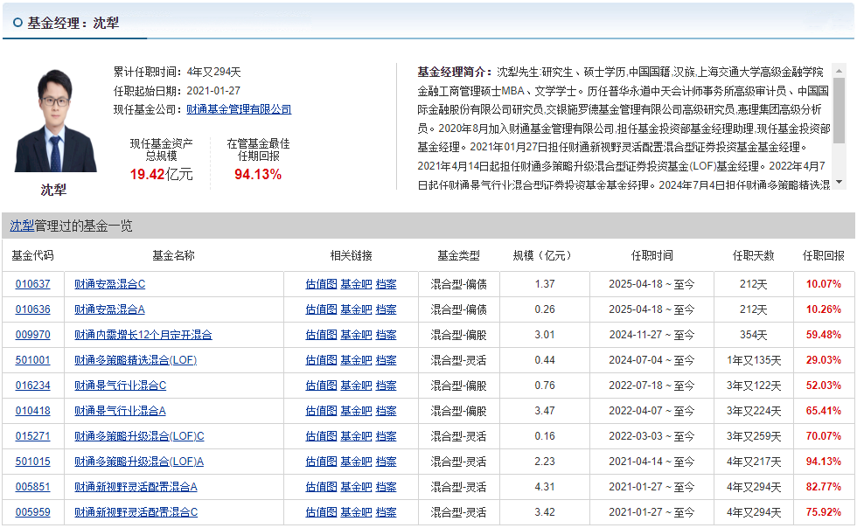
Task: Open 估值图 for 财通多策略升级混合(LOF)A
Action: 322,462
